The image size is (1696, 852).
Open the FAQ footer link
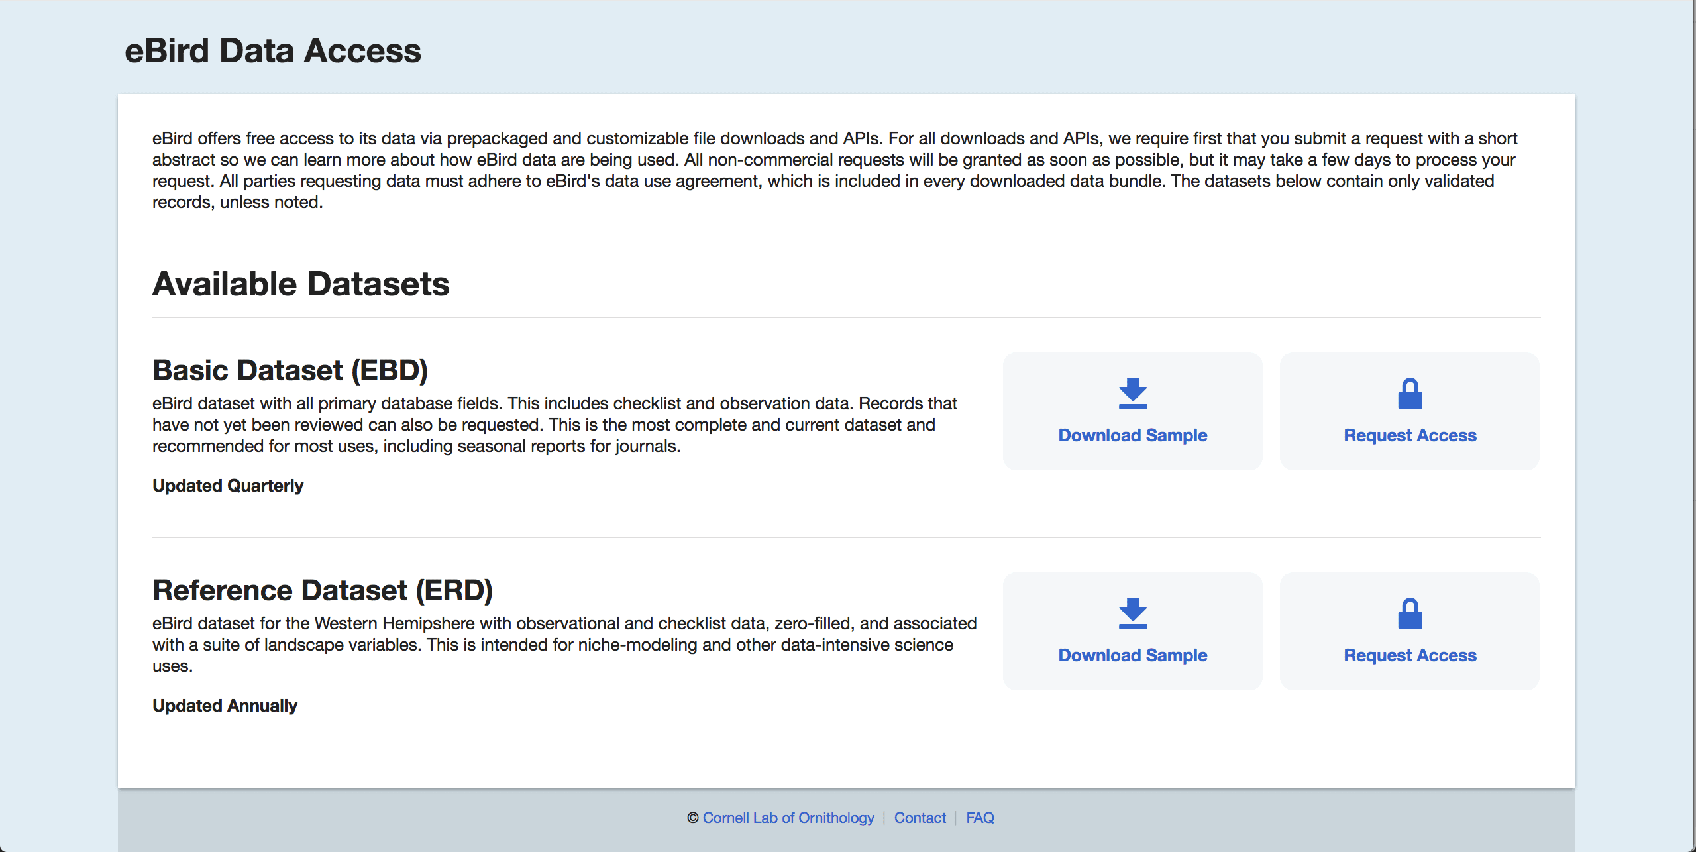980,818
